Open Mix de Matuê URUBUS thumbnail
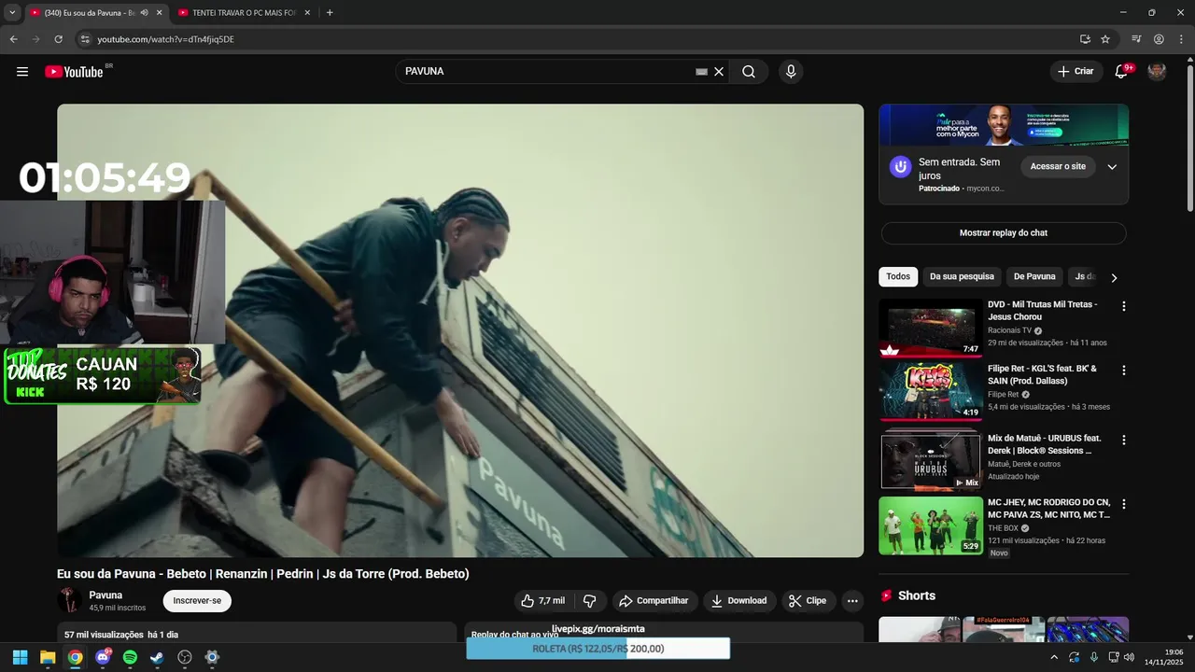This screenshot has width=1195, height=672. click(x=931, y=459)
